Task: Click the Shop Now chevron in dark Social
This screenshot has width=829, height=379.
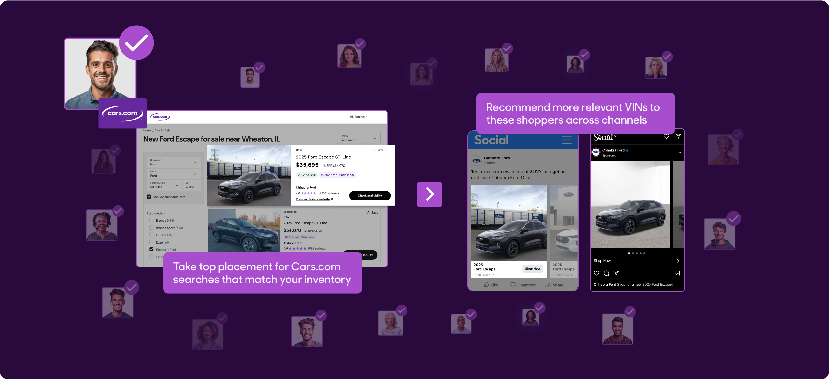Action: click(x=678, y=261)
